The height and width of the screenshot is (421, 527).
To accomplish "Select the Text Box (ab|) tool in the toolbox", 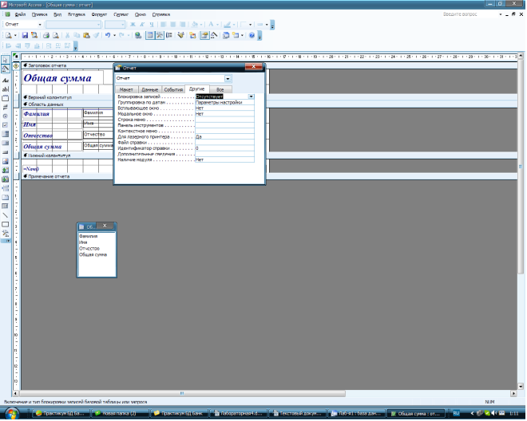I will 6,89.
